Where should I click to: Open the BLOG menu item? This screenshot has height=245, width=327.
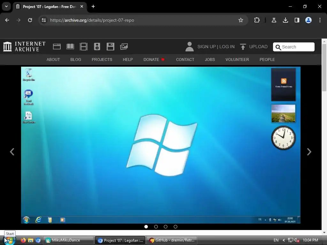76,60
